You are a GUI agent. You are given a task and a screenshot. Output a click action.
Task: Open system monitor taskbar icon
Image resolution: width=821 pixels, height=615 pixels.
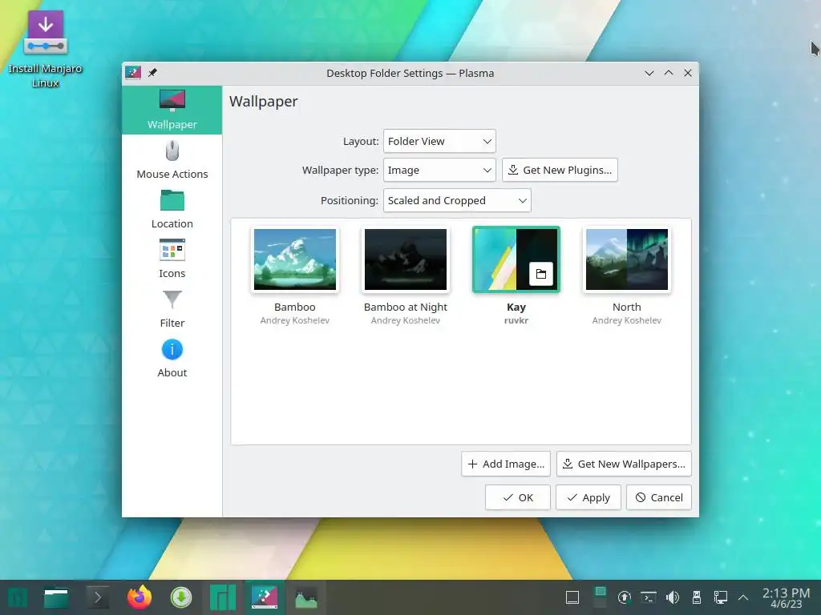(306, 597)
